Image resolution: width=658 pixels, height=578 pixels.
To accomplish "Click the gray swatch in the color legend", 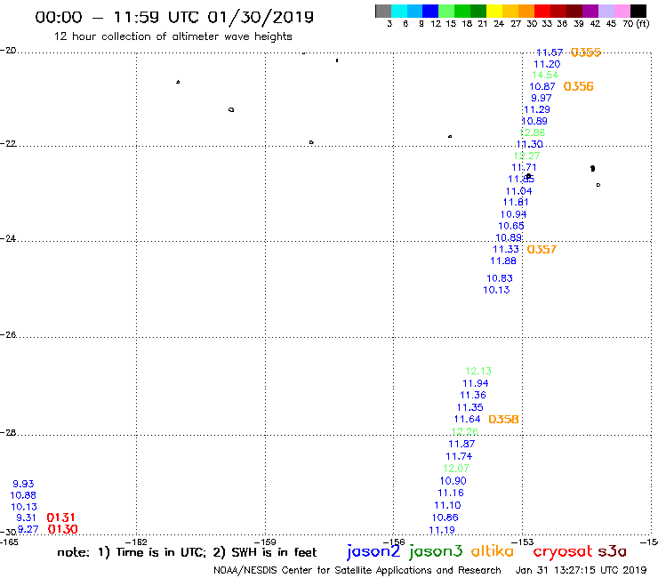I will (383, 11).
